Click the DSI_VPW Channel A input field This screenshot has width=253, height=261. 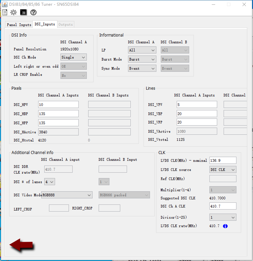click(x=197, y=105)
